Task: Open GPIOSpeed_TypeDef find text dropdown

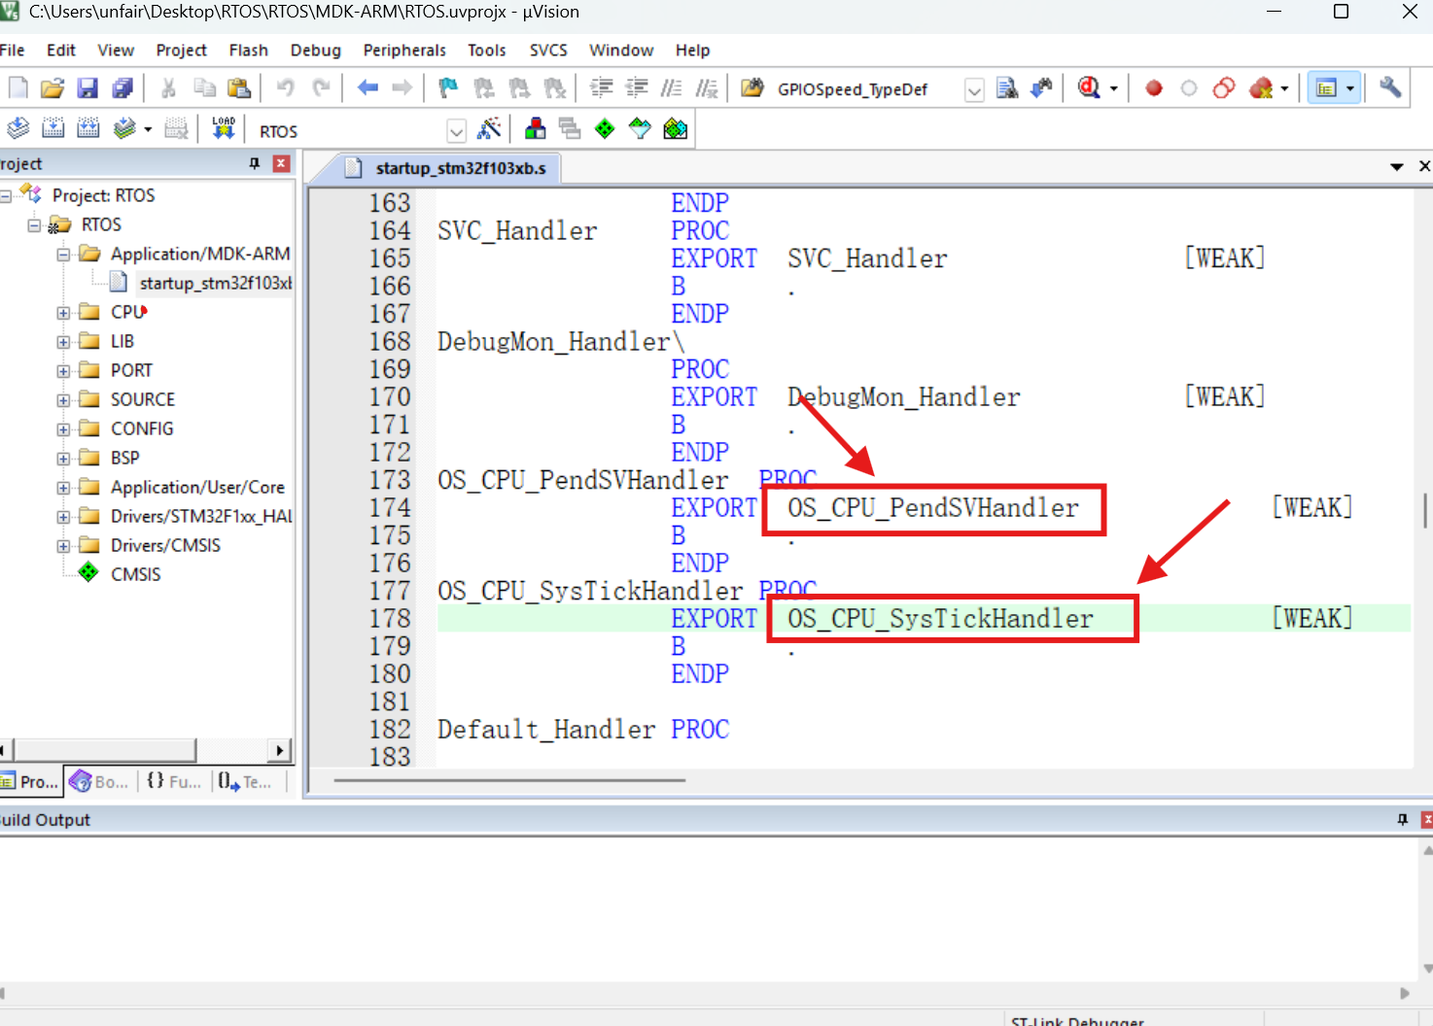Action: tap(974, 90)
